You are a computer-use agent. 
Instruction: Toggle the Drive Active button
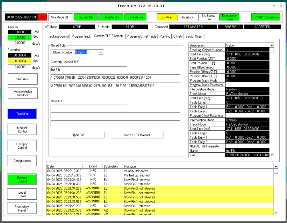pos(135,17)
